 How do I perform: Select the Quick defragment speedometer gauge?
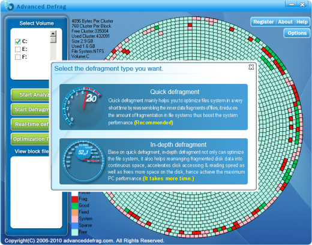point(82,107)
